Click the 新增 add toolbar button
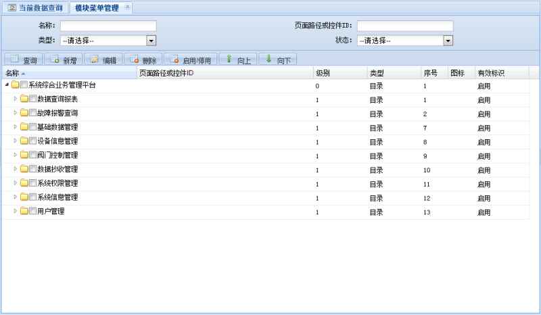Screen dimensions: 541x315 click(x=63, y=59)
